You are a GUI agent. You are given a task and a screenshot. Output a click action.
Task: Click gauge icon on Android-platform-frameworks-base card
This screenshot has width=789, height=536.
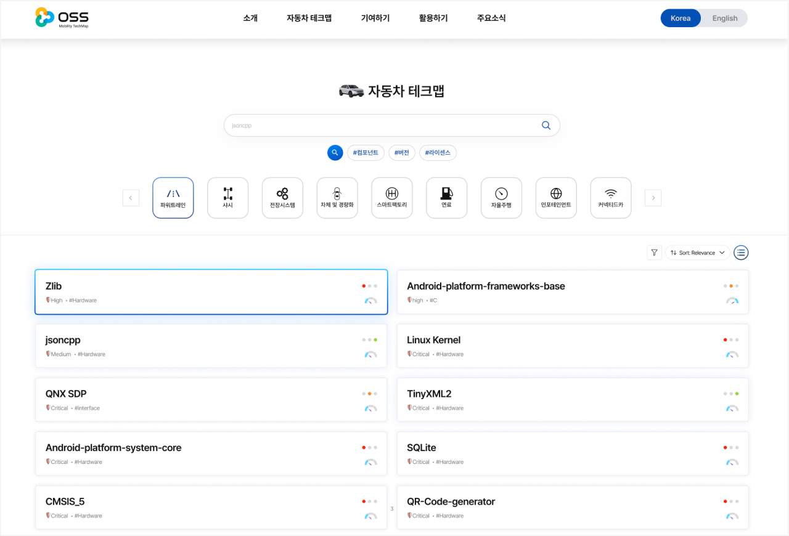click(x=732, y=301)
